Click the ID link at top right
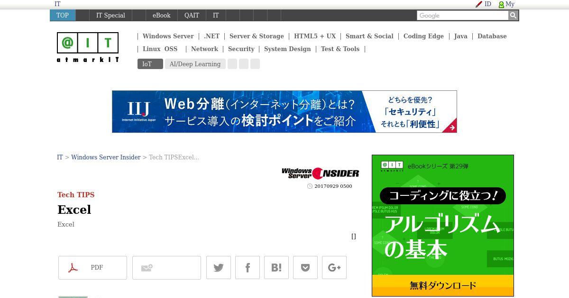 pyautogui.click(x=488, y=4)
